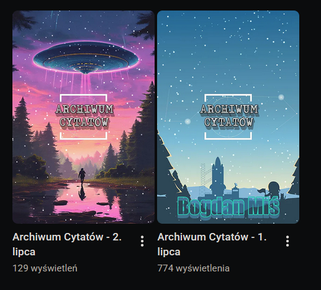
Task: Click "lipca" under the 2. title
Action: pyautogui.click(x=24, y=252)
